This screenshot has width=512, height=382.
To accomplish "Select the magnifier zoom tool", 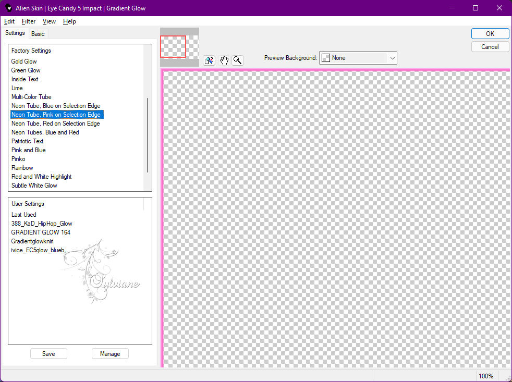I will pyautogui.click(x=238, y=60).
